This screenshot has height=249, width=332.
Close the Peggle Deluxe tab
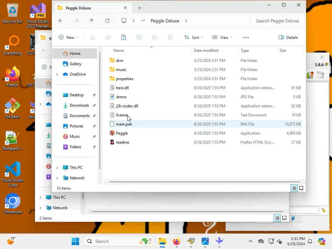(125, 8)
